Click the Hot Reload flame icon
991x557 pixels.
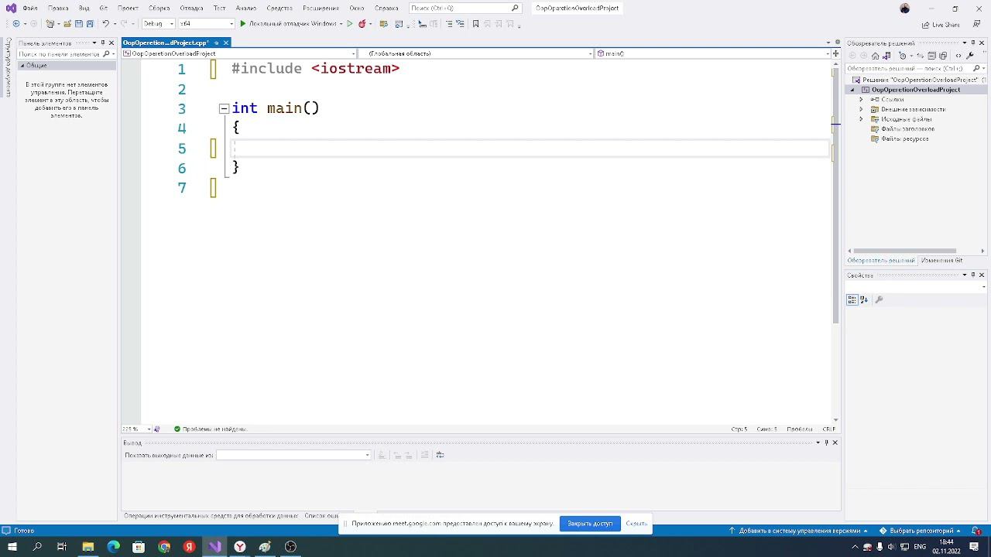(x=362, y=24)
